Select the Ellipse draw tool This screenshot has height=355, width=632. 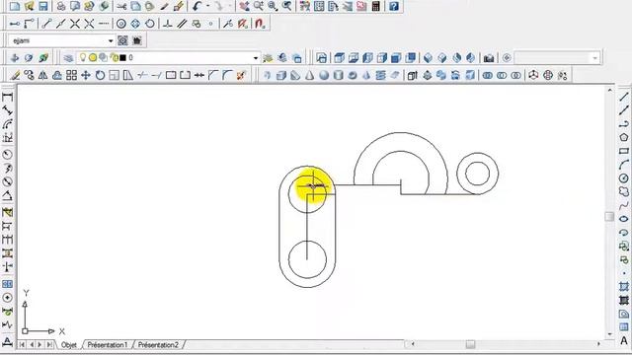pyautogui.click(x=624, y=219)
